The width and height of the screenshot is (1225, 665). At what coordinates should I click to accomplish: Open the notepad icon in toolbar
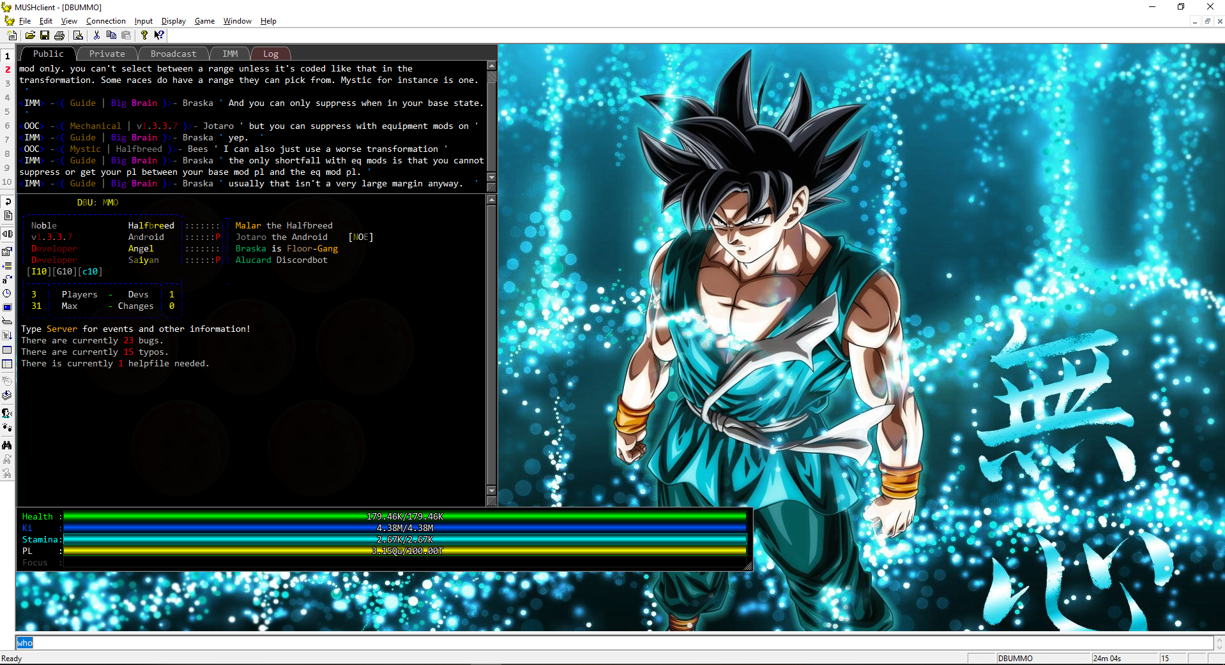tap(78, 35)
